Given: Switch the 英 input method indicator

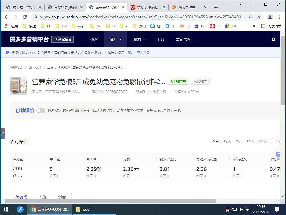Looking at the screenshot, I should click(248, 209).
